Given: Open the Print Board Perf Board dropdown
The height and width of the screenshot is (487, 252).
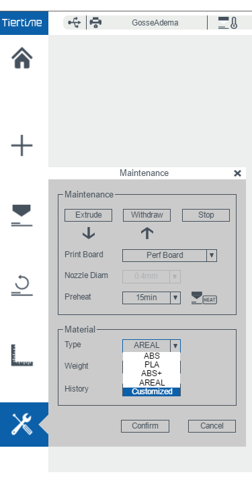Looking at the screenshot, I should click(x=169, y=255).
